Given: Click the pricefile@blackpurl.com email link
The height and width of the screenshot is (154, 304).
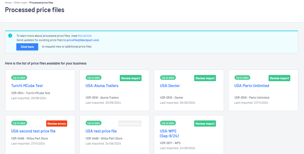Looking at the screenshot, I should coord(83,40).
